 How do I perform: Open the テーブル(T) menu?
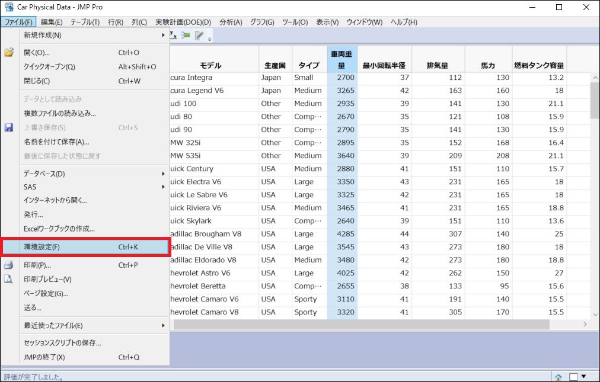click(85, 22)
